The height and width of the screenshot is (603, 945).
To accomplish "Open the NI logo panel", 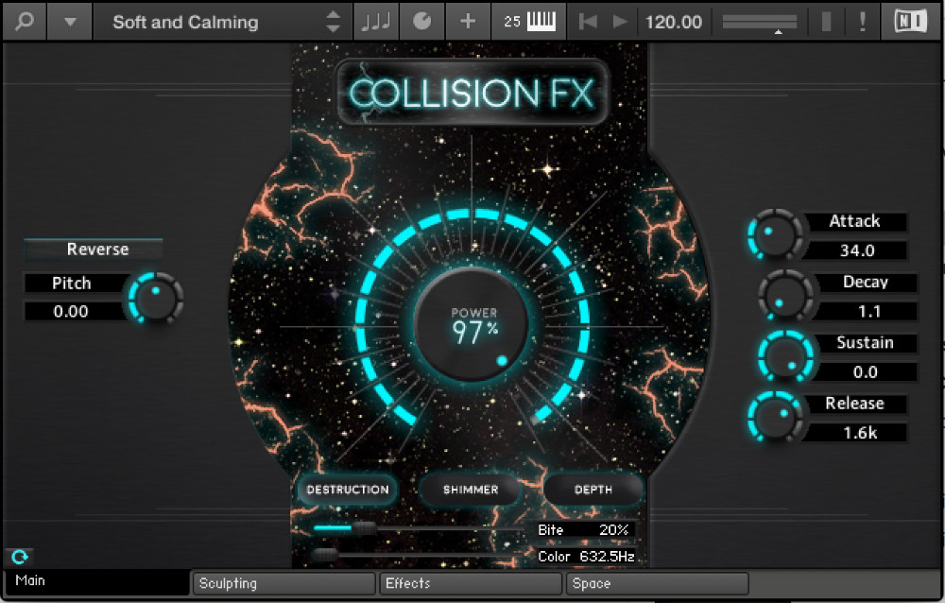I will click(910, 21).
